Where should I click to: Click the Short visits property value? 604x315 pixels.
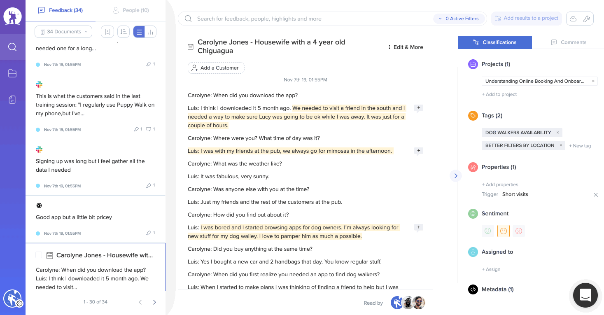coord(515,194)
